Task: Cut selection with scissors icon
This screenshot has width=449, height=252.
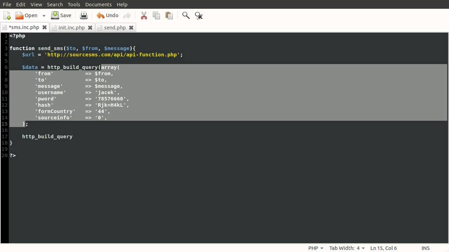Action: pyautogui.click(x=144, y=15)
